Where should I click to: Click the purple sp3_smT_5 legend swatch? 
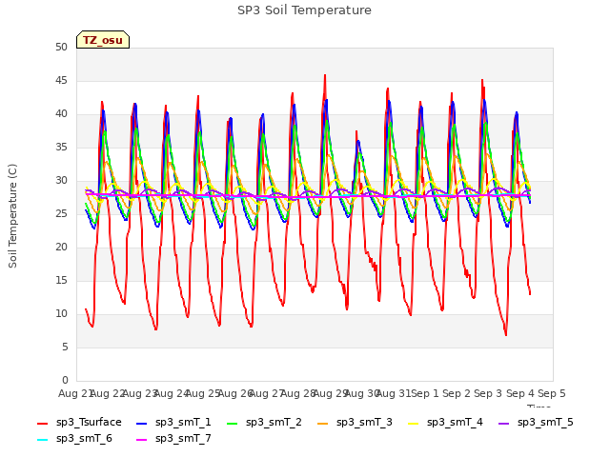coord(504,423)
